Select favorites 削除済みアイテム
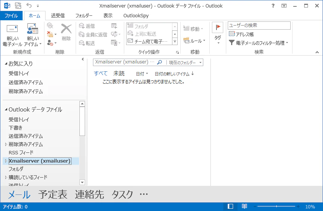323x211 pixels. pyautogui.click(x=26, y=92)
